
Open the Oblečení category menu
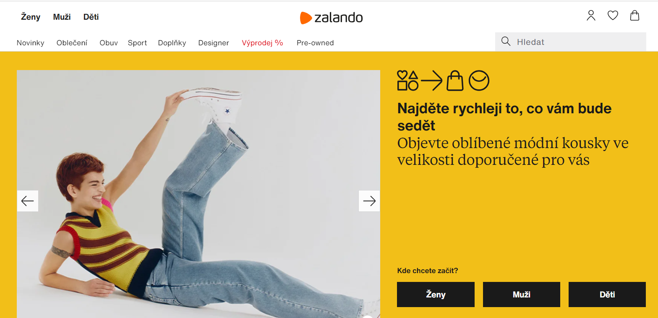[x=72, y=43]
